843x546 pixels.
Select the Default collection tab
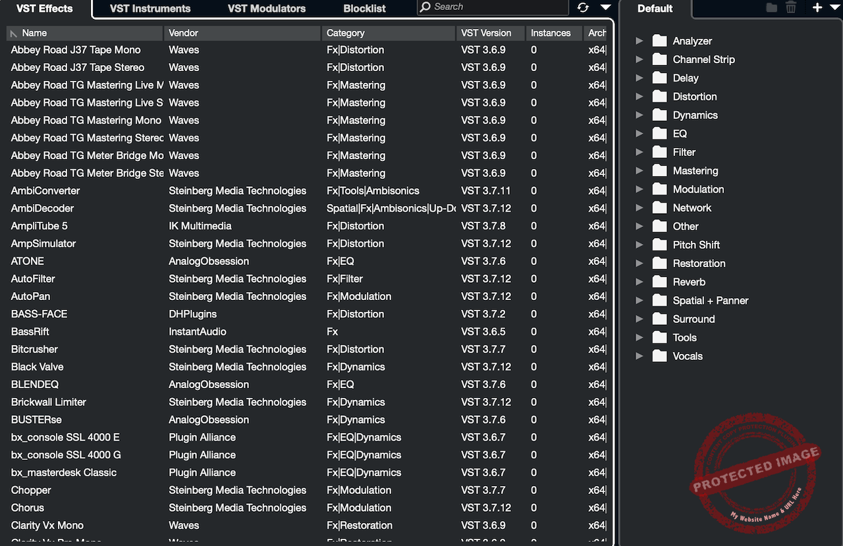tap(655, 9)
